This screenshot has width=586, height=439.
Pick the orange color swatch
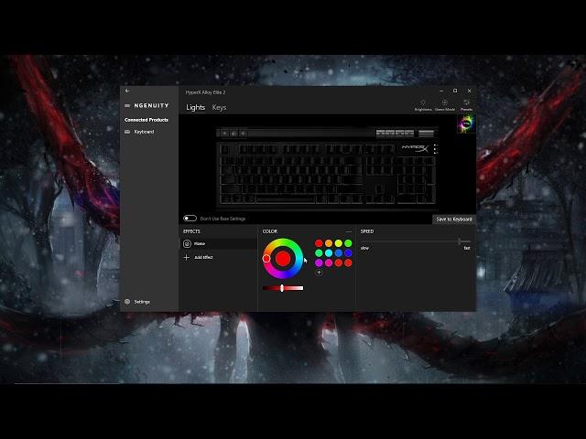point(329,243)
